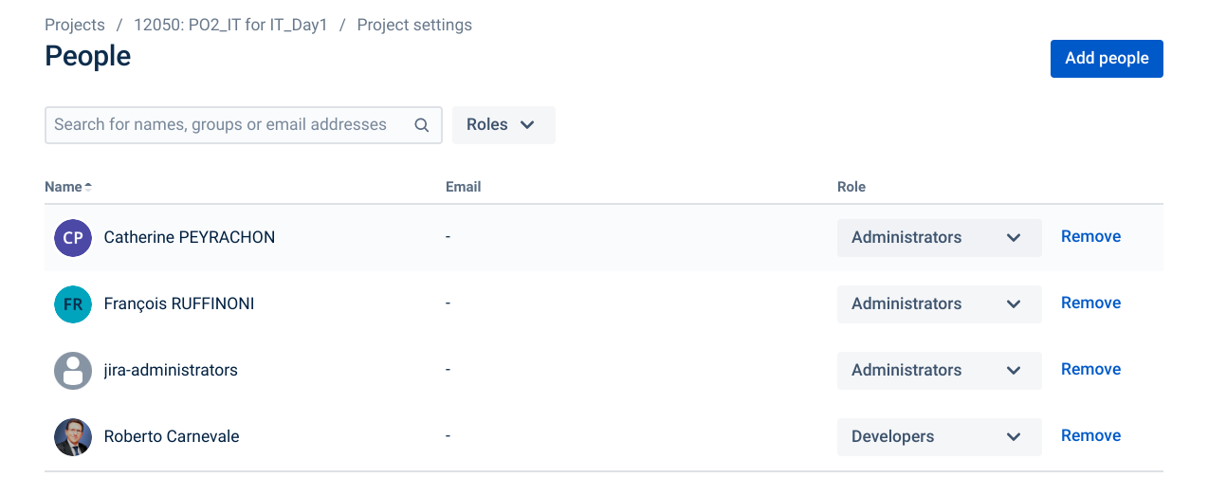Click the search magnifier icon

click(x=422, y=125)
